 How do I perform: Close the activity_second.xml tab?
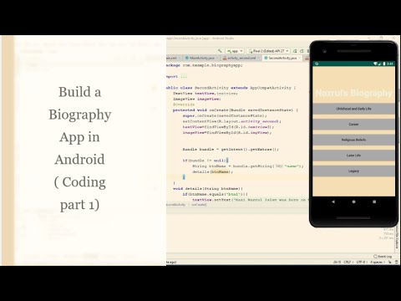tap(259, 58)
